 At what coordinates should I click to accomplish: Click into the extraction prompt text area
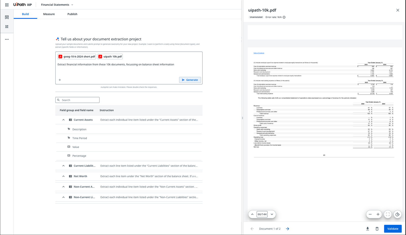(129, 68)
